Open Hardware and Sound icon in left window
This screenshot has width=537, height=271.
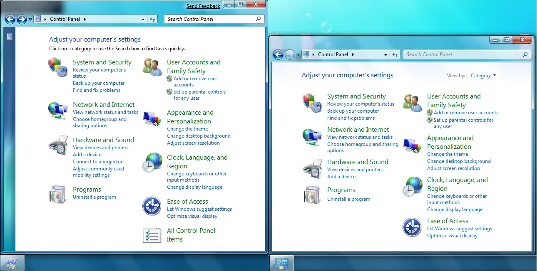click(x=58, y=145)
